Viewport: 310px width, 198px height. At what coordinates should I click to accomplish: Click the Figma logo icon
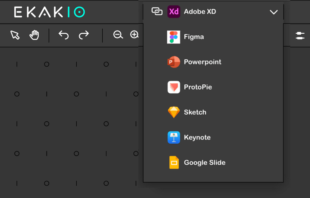click(x=174, y=37)
